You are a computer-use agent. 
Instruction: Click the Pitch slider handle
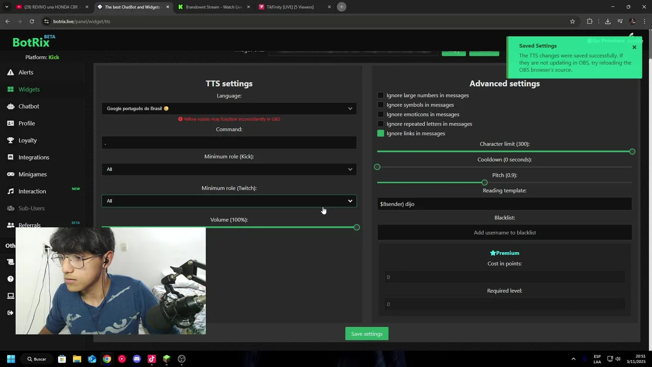point(484,182)
